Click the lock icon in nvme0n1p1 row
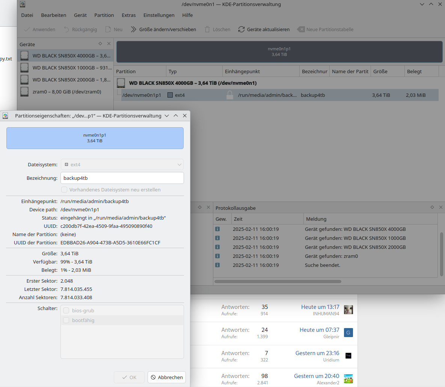 [x=230, y=95]
